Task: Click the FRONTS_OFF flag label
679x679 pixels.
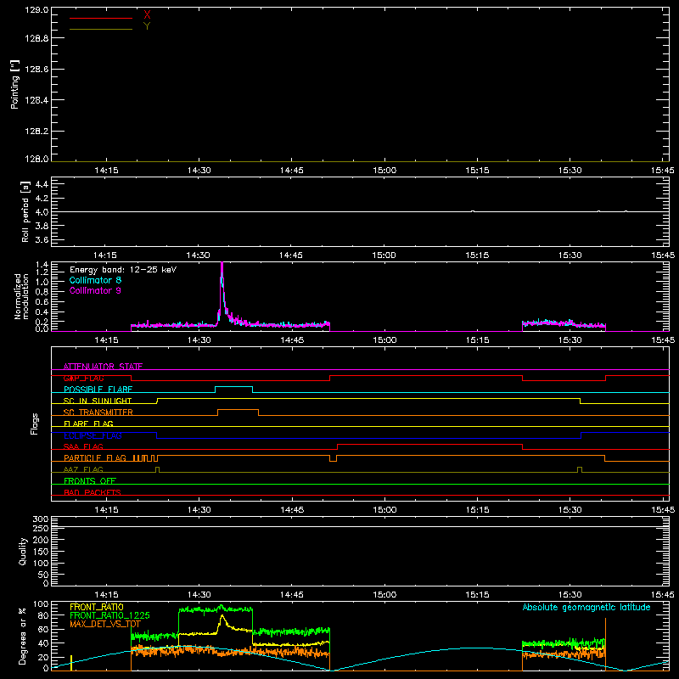Action: pyautogui.click(x=90, y=481)
